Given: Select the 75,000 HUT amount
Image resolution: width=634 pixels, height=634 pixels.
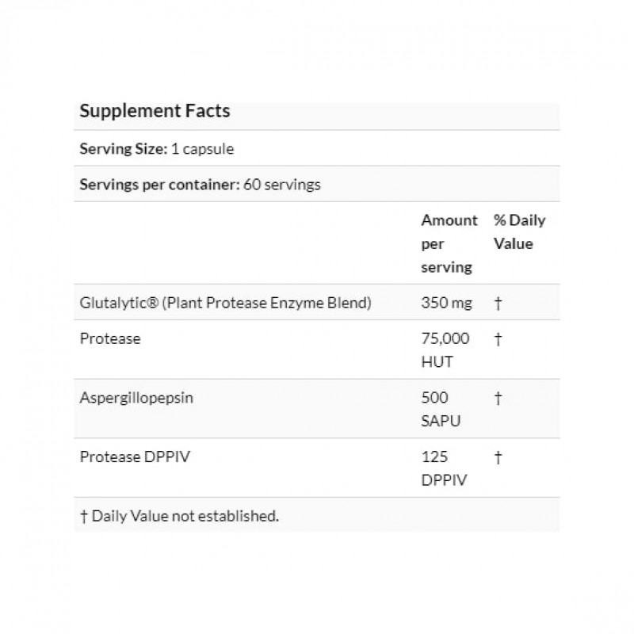Looking at the screenshot, I should 445,350.
